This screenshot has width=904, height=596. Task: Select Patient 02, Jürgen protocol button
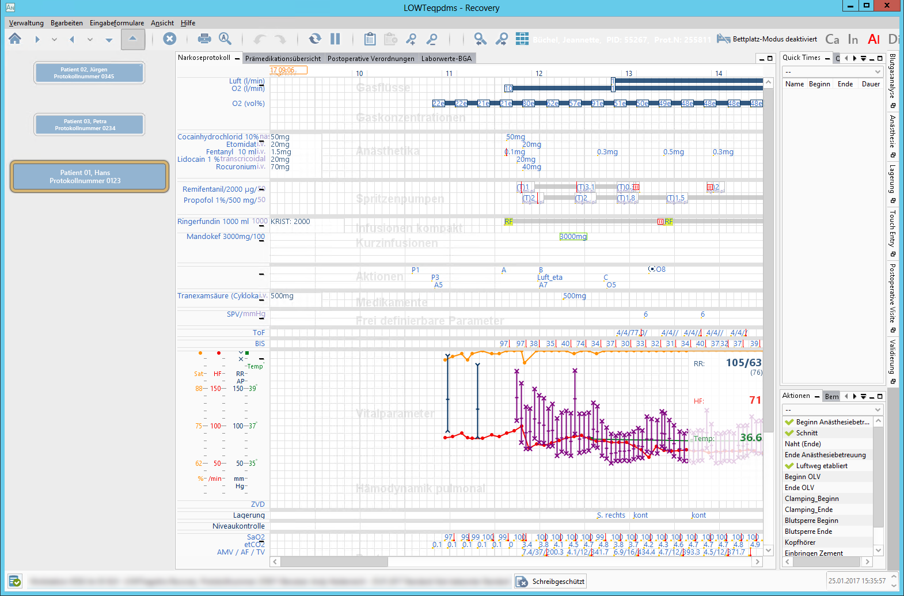pos(89,73)
